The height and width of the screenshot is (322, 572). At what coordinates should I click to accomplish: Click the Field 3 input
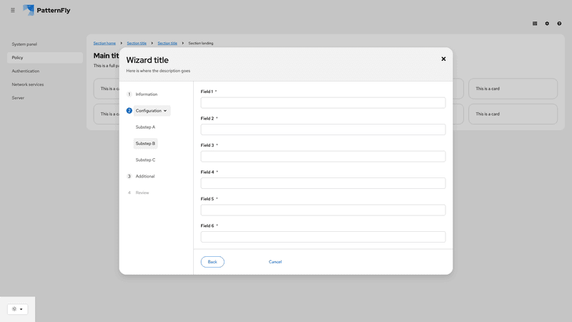coord(323,156)
